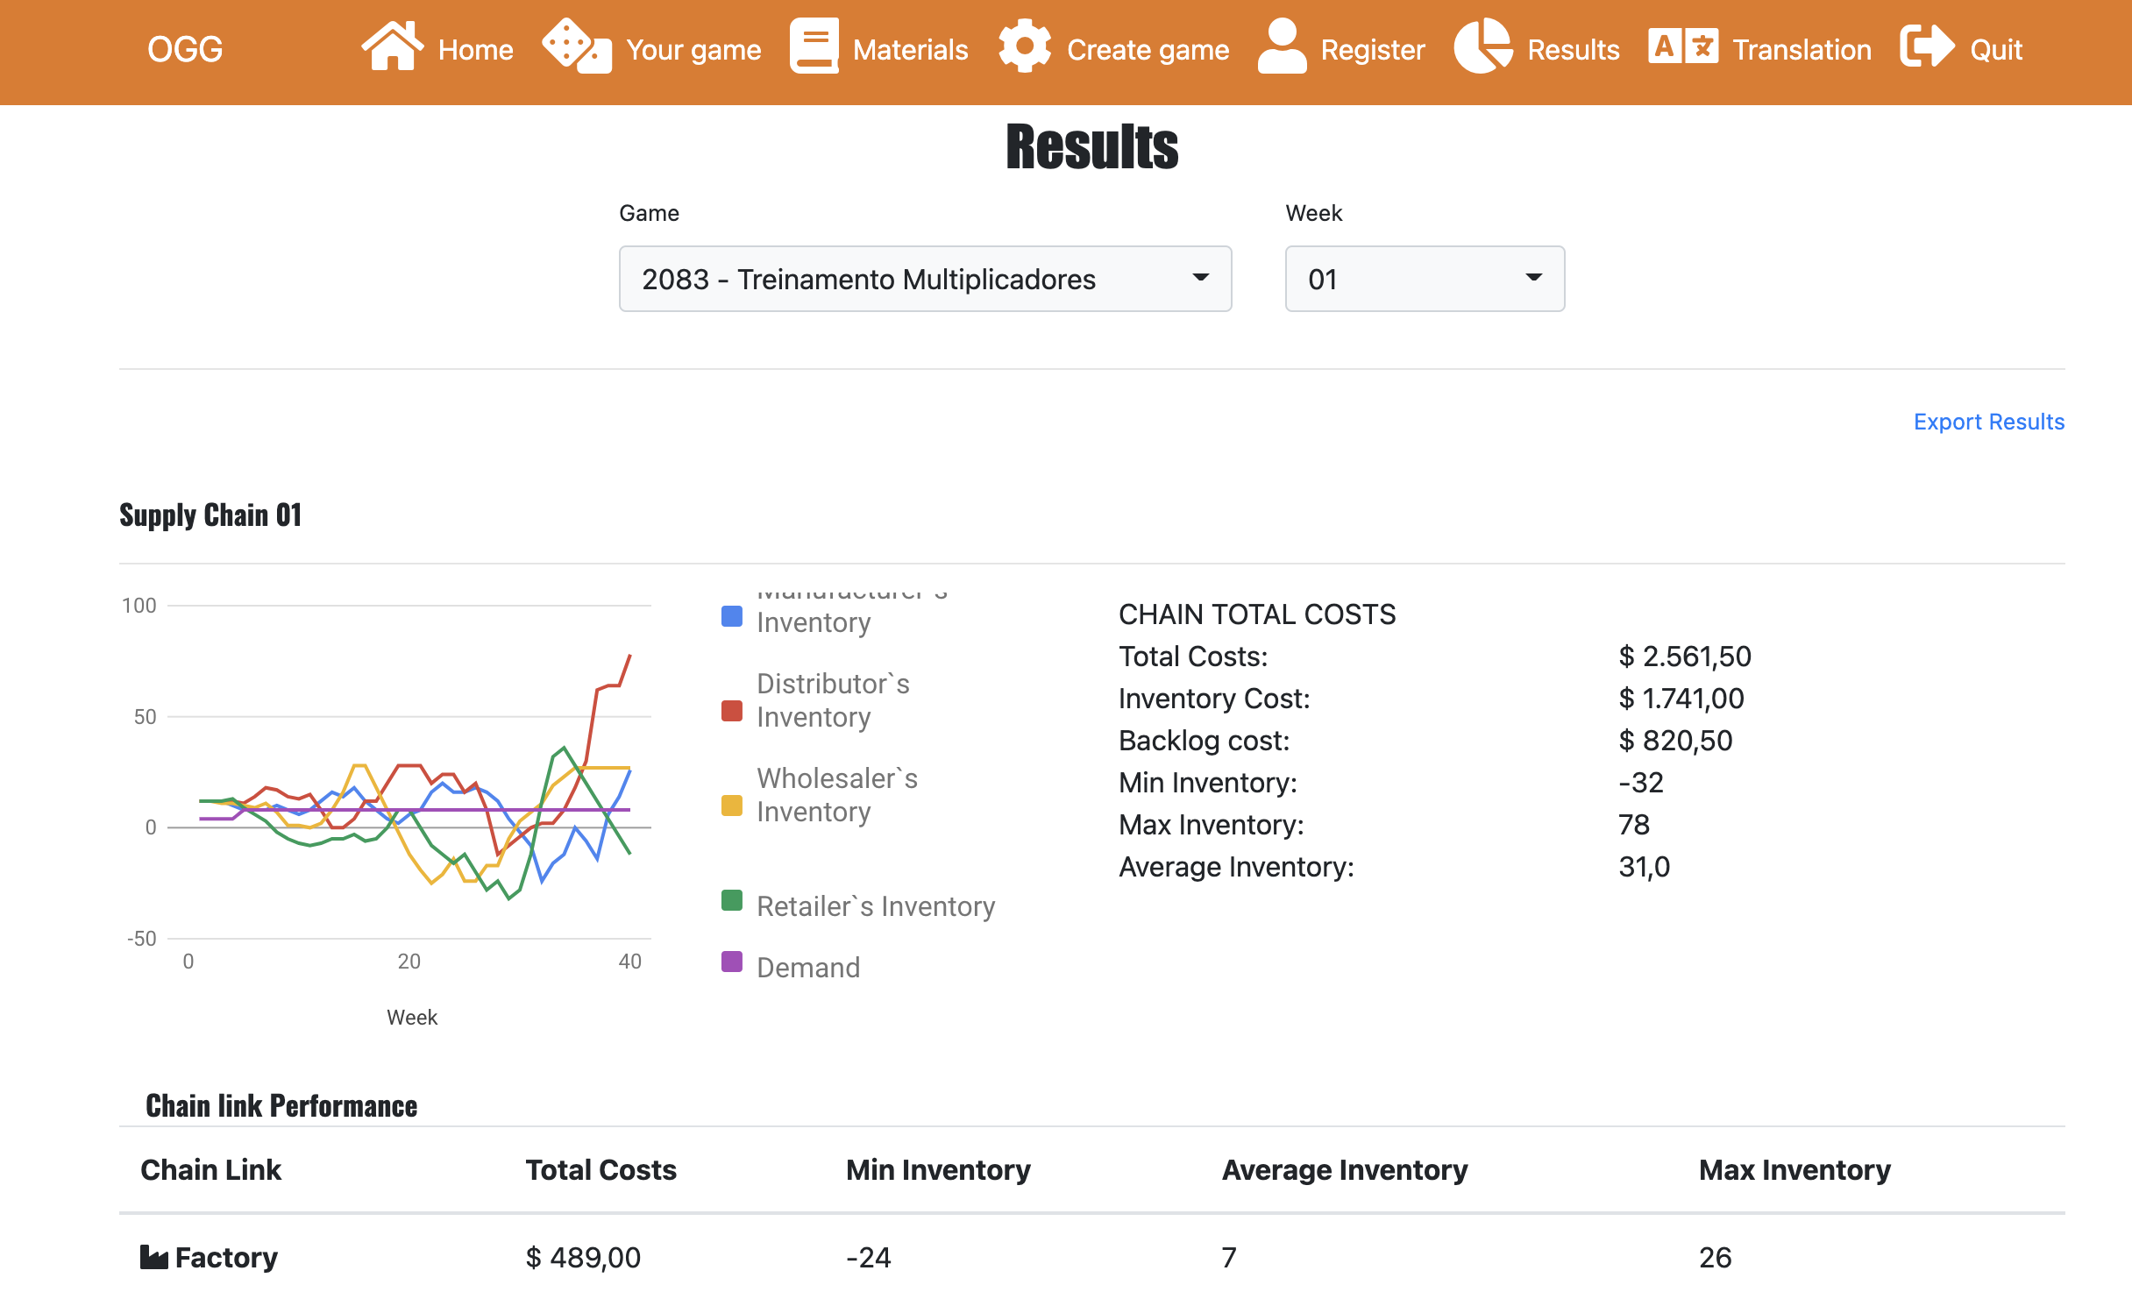Toggle Retailer's Inventory legend entry
Screen dimensions: 2132x1299
(x=875, y=906)
